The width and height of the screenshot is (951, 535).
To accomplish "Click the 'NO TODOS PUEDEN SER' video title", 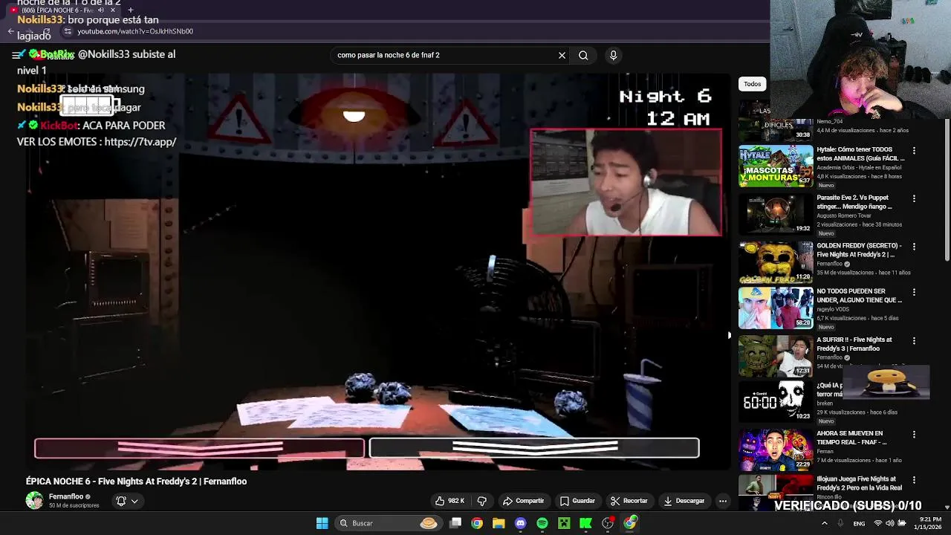I will click(x=859, y=296).
